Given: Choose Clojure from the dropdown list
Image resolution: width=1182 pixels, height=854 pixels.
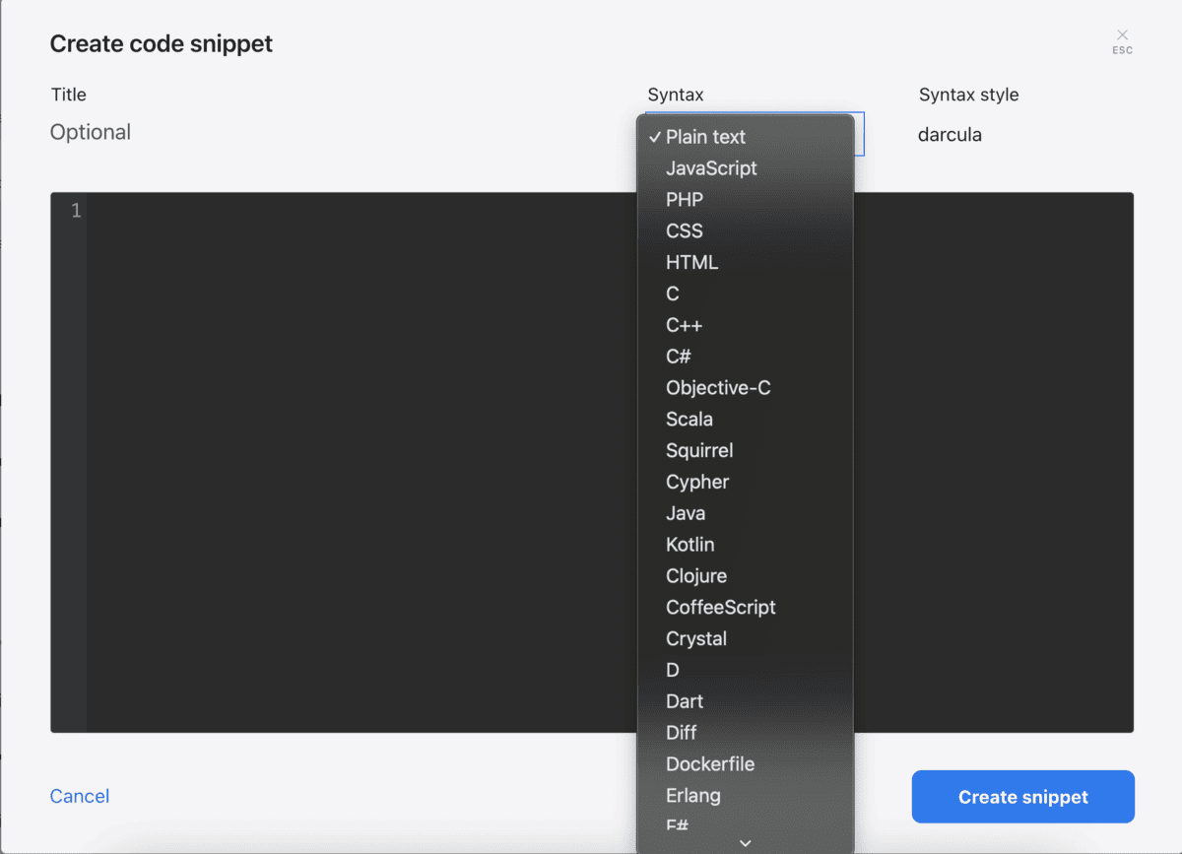Looking at the screenshot, I should pyautogui.click(x=695, y=575).
